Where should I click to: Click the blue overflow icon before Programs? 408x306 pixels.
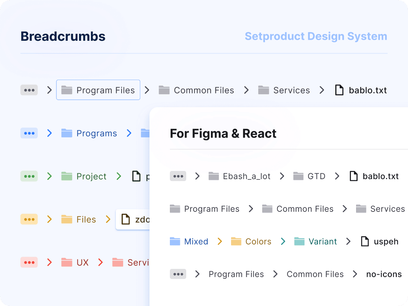[x=29, y=133]
